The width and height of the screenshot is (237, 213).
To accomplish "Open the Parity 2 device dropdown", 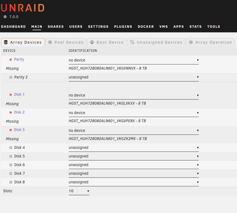I will 134,77.
